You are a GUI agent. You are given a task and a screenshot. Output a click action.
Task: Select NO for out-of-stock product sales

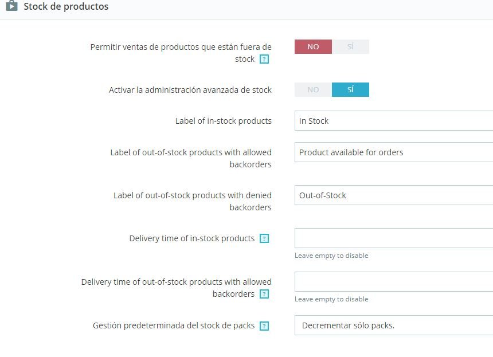coord(313,47)
